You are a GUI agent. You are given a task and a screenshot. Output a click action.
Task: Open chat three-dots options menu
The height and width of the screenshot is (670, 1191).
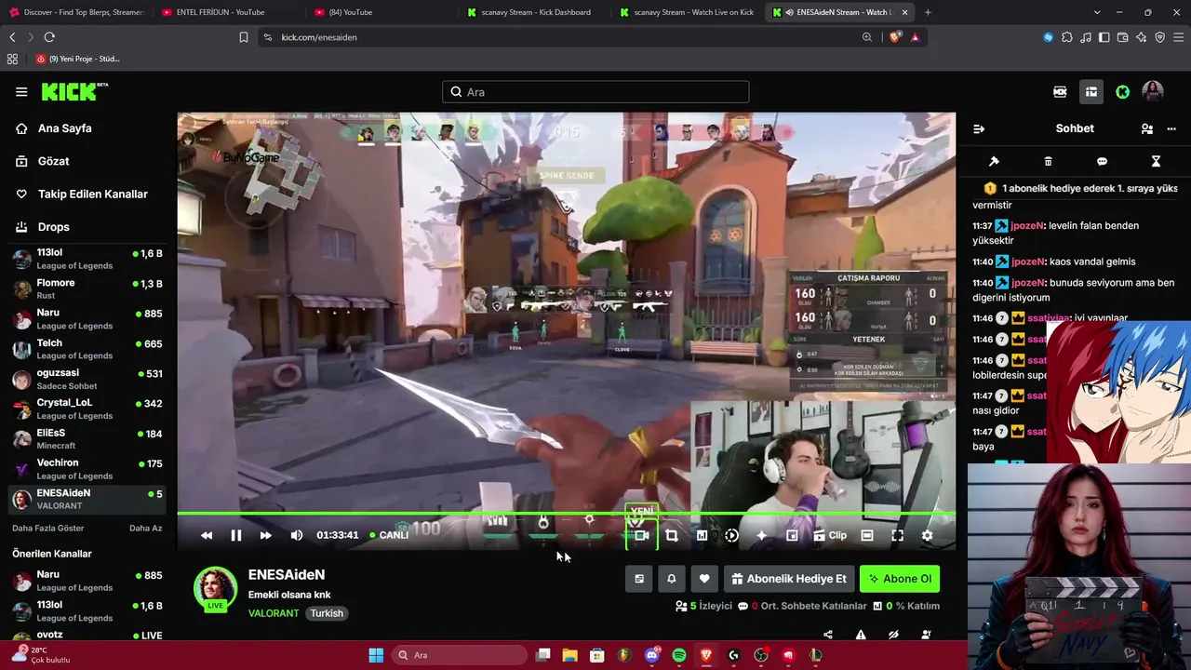click(1171, 128)
